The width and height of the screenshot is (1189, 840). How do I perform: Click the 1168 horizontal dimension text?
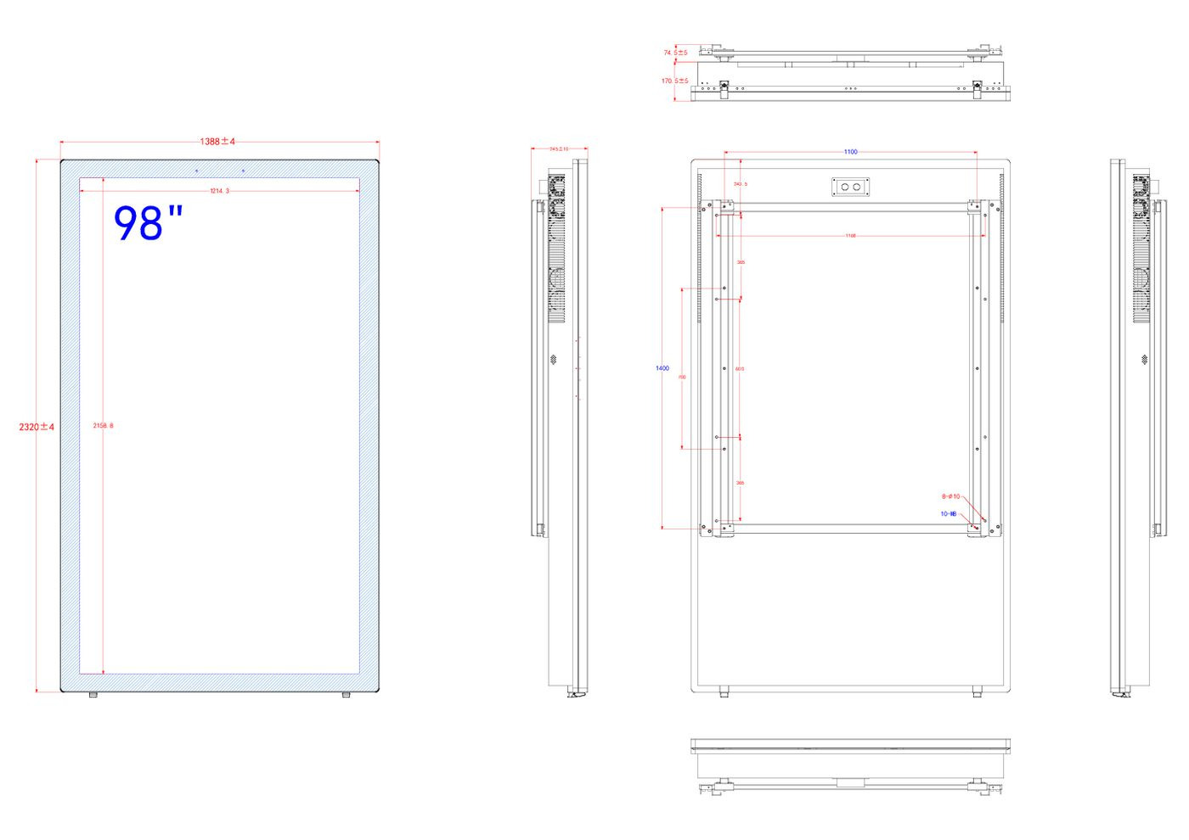tap(850, 236)
